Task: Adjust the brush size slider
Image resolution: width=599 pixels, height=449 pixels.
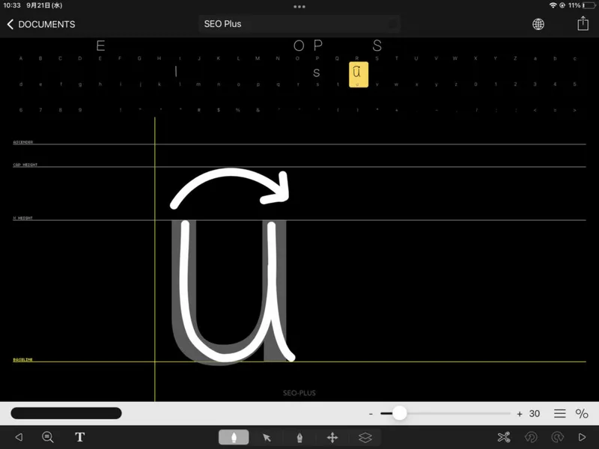Action: pos(399,412)
